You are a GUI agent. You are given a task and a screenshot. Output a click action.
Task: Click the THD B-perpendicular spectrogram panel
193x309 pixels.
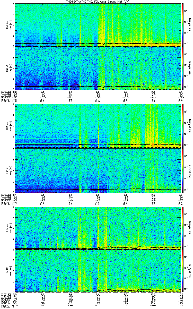point(98,126)
